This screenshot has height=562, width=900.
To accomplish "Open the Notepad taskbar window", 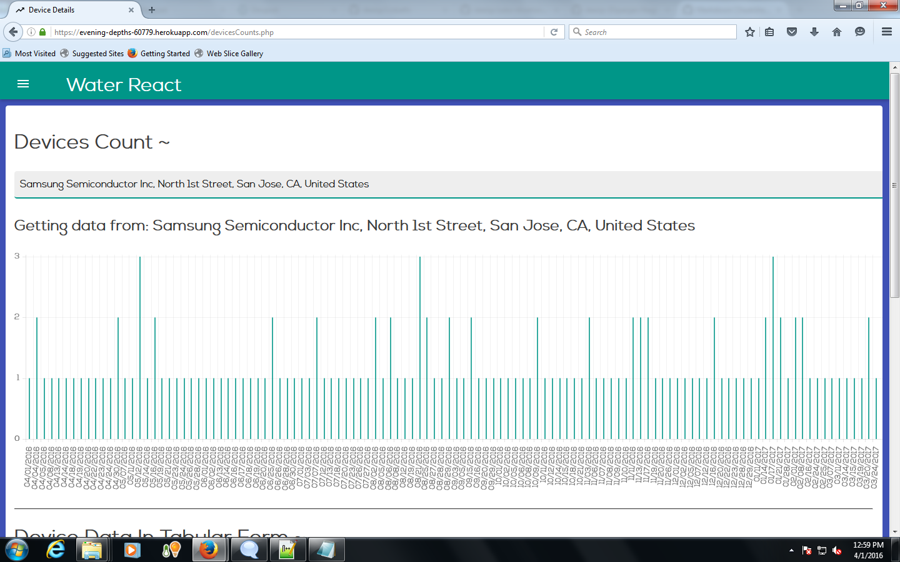I will (x=326, y=550).
